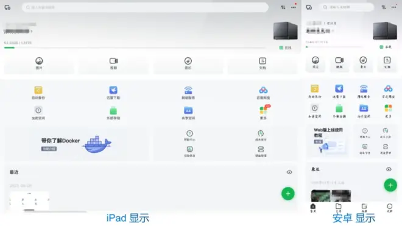
Task: Click the NAS device image in Android view
Action: [x=384, y=30]
